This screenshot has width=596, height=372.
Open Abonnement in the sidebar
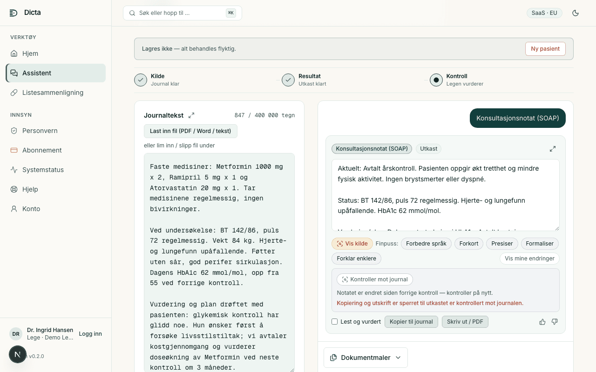pyautogui.click(x=56, y=150)
